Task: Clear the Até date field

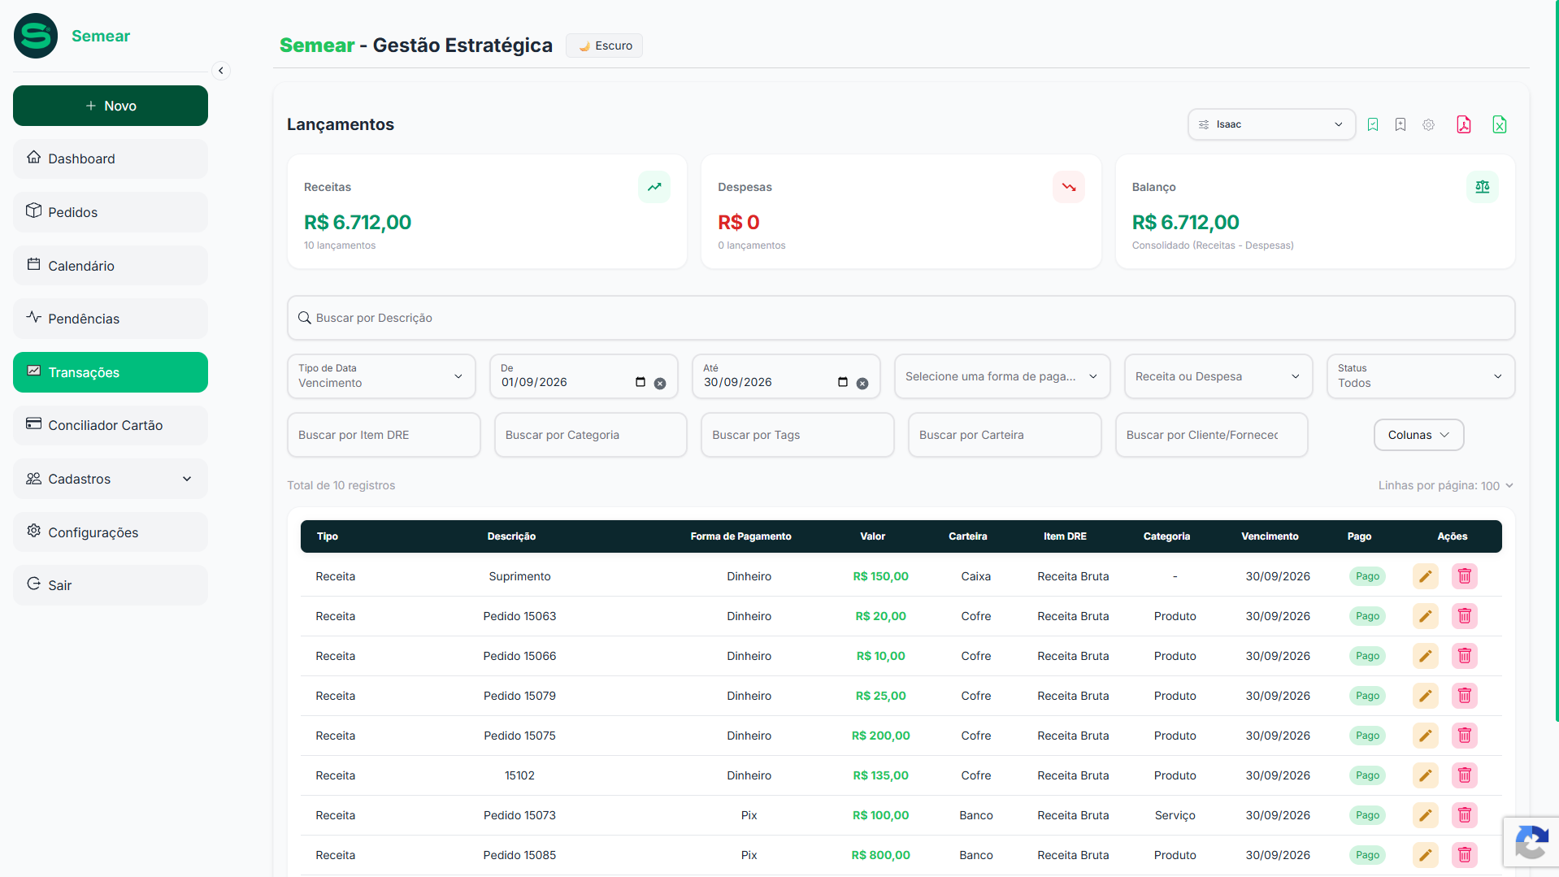Action: (x=862, y=384)
